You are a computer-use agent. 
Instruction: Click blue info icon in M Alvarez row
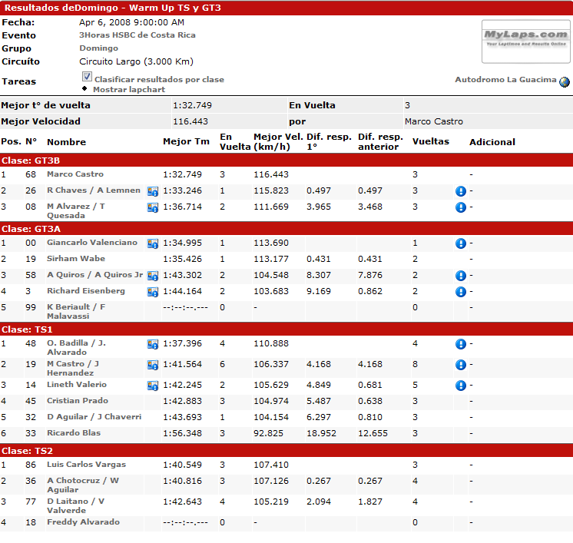click(x=461, y=207)
